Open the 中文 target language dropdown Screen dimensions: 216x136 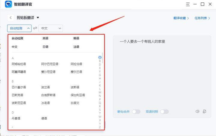point(51,28)
